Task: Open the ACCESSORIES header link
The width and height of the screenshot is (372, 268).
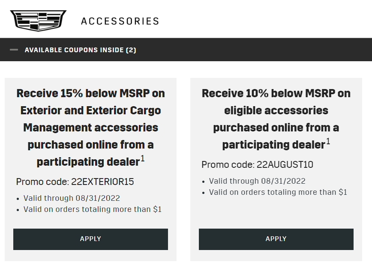Action: 120,21
